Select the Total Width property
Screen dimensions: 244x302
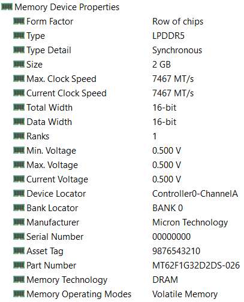coord(49,108)
